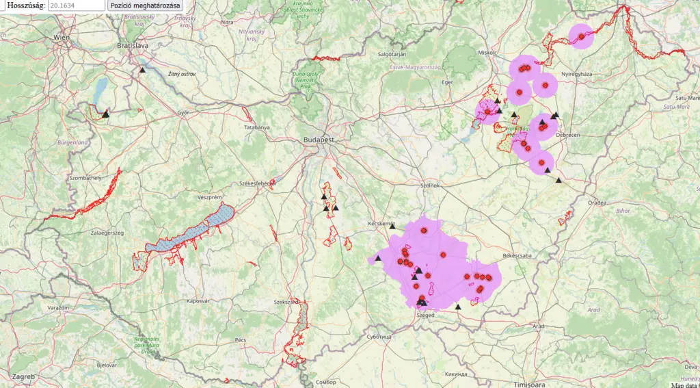
Task: Select the black triangle marker next to Kecskemét
Action: click(x=392, y=227)
